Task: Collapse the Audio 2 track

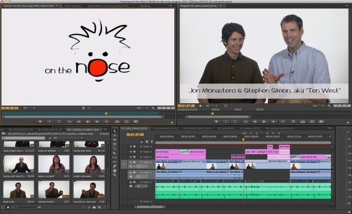Action: [x=141, y=182]
